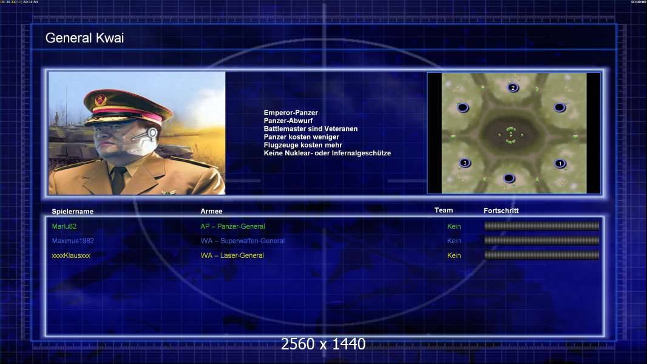Screen dimensions: 647x364
Task: Click start position 1 marker on the map
Action: (x=560, y=164)
